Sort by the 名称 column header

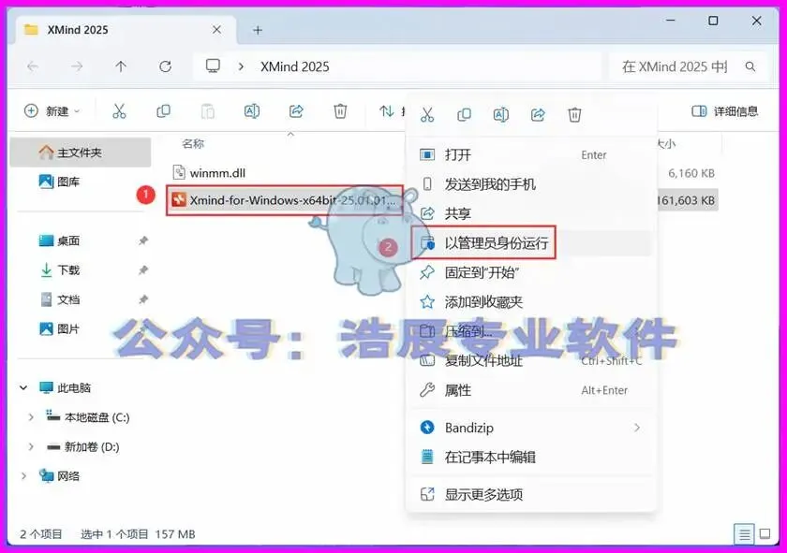click(x=193, y=144)
